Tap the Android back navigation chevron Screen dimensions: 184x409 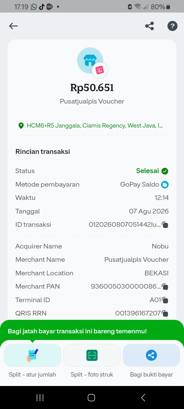[143, 397]
